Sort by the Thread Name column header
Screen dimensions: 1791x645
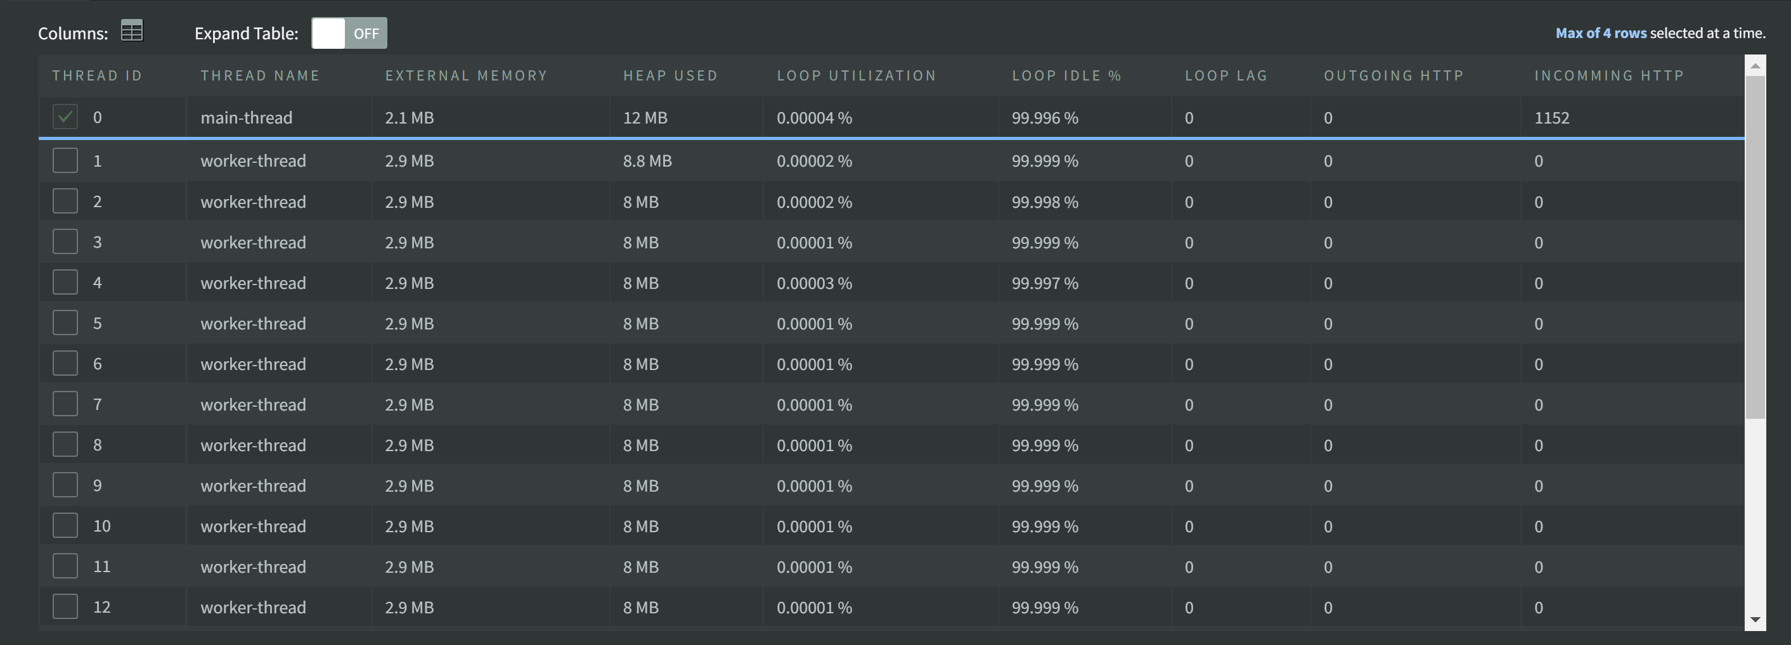point(260,75)
